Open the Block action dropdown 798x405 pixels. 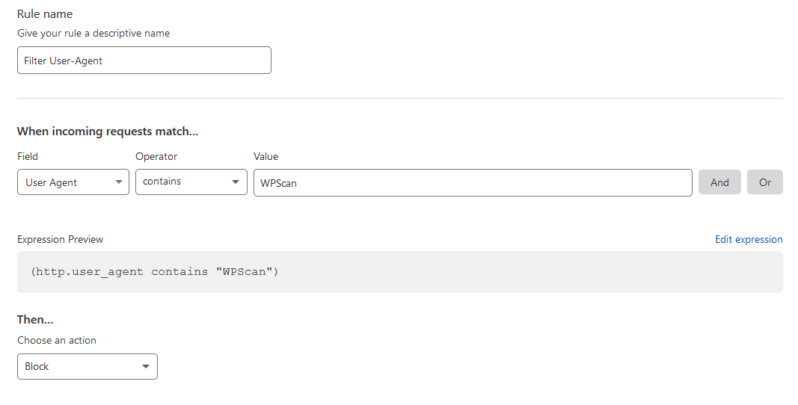coord(88,366)
